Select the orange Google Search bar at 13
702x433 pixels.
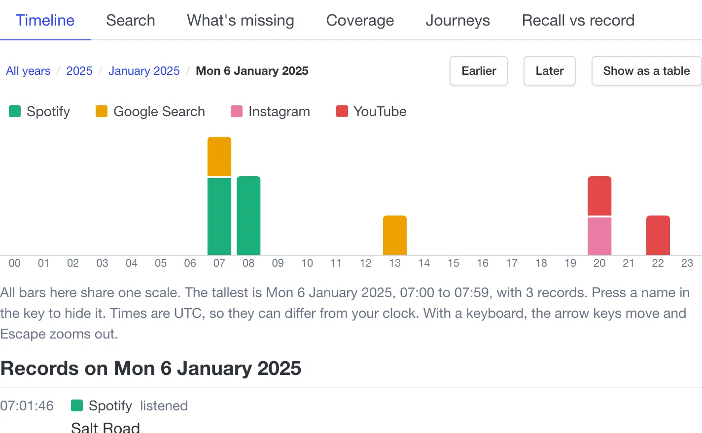point(395,235)
